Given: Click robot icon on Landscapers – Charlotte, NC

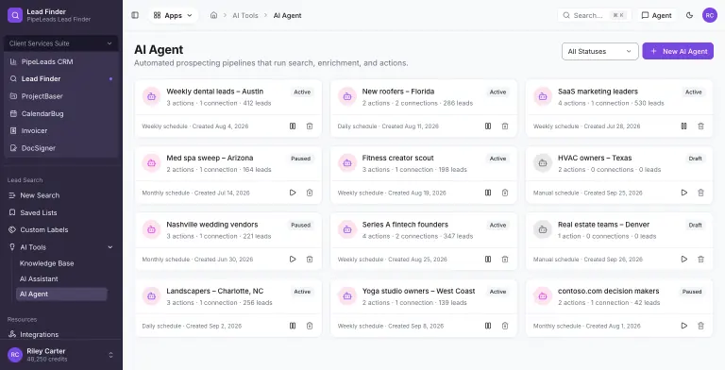Looking at the screenshot, I should [x=151, y=296].
